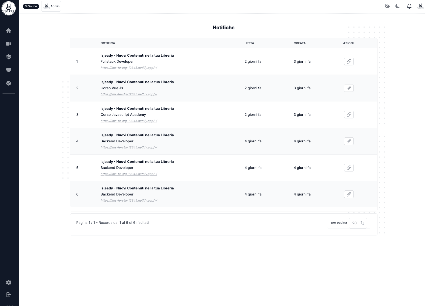Screen dimensions: 425x306
Task: Open the video camera section in sidebar
Action: point(9,44)
